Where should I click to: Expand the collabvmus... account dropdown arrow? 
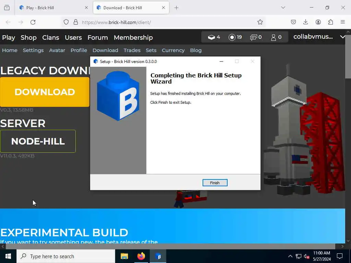[342, 37]
